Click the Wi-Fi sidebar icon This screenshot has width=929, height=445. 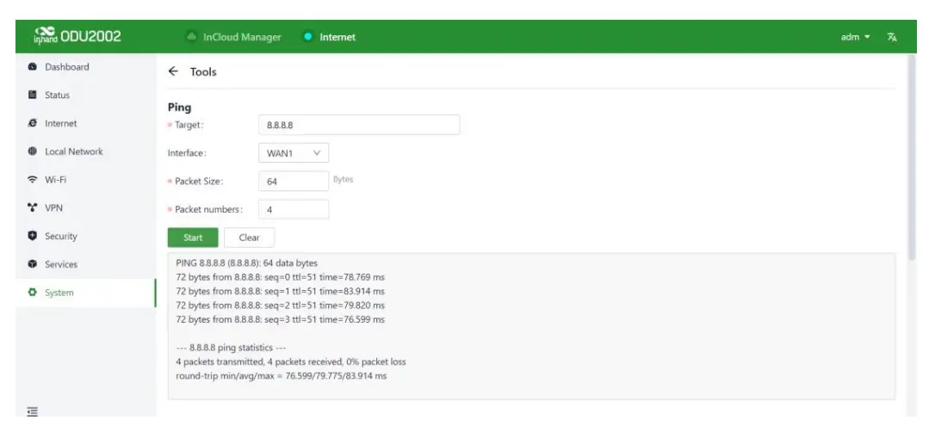click(33, 180)
